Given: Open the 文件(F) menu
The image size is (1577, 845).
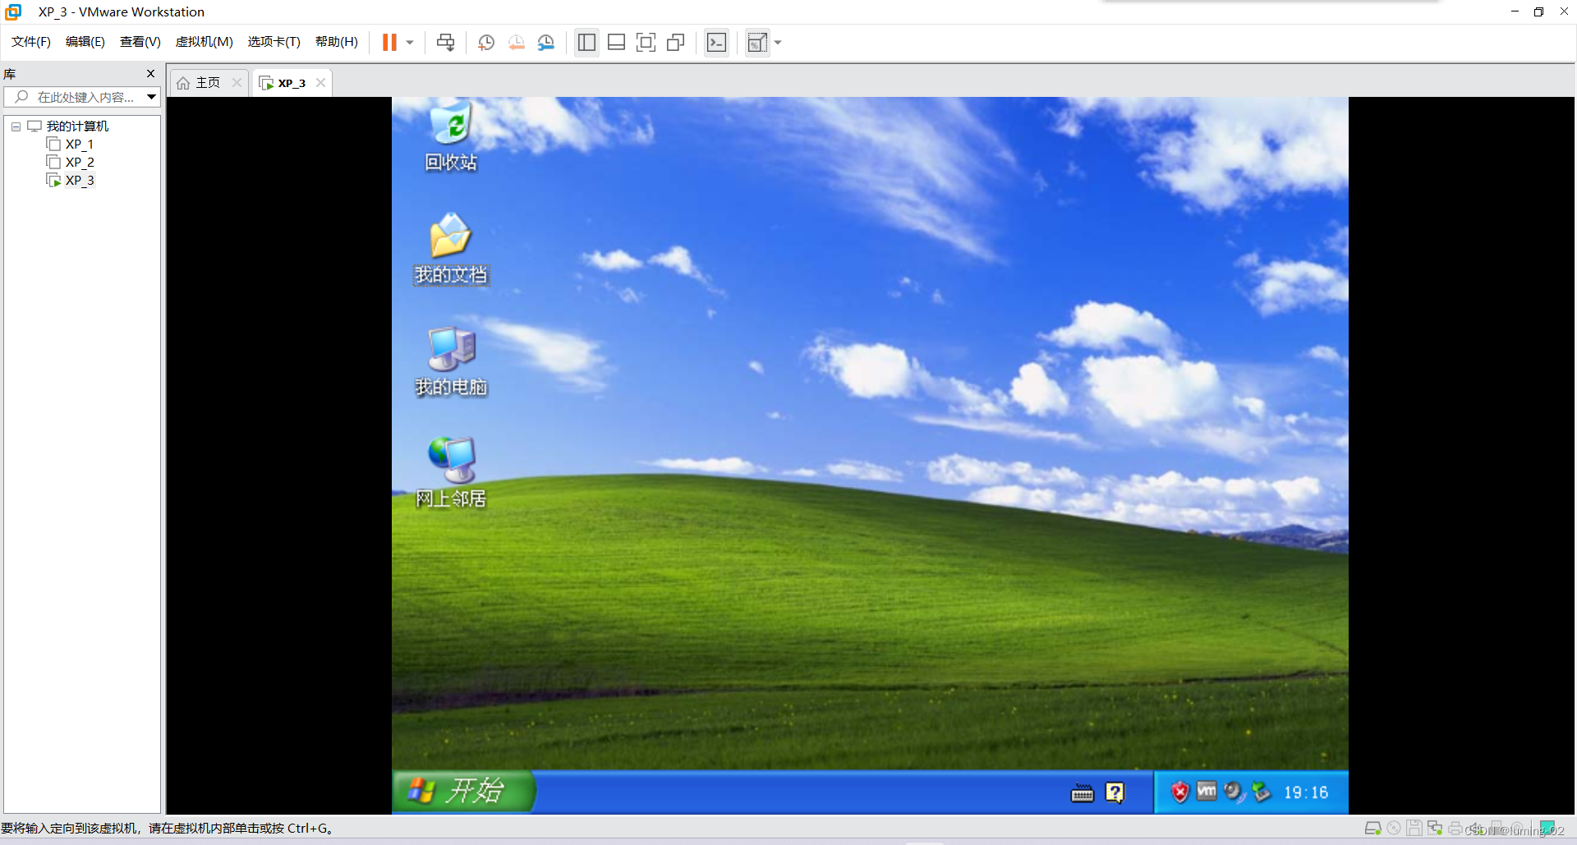Looking at the screenshot, I should point(31,42).
